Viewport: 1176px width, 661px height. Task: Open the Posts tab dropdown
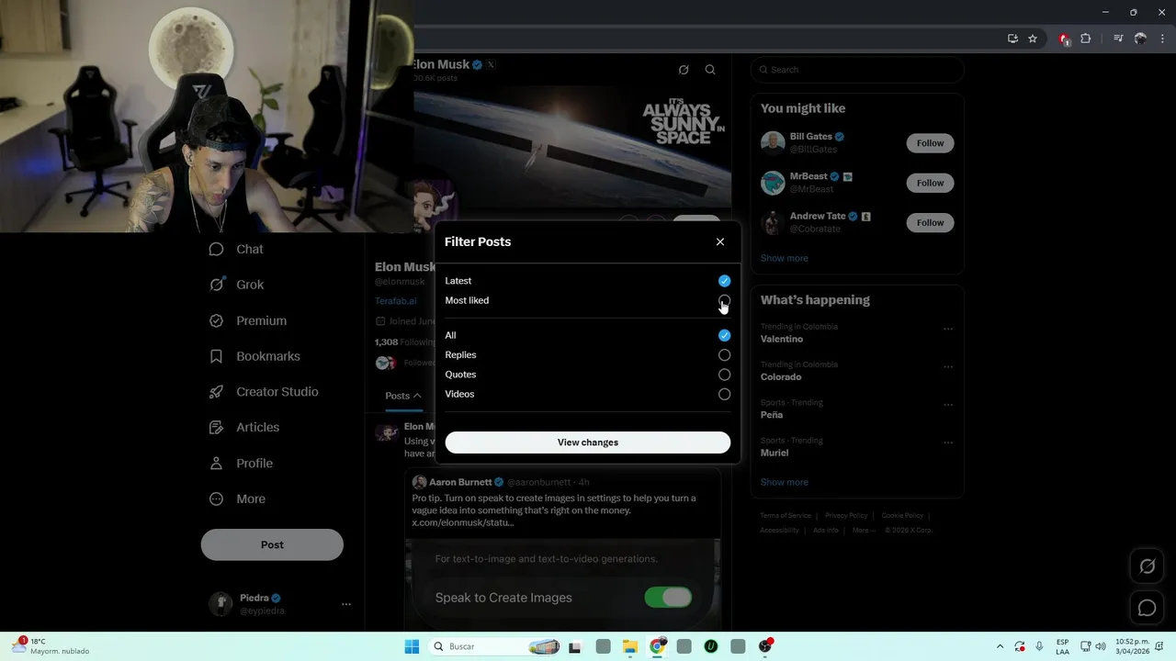click(403, 396)
